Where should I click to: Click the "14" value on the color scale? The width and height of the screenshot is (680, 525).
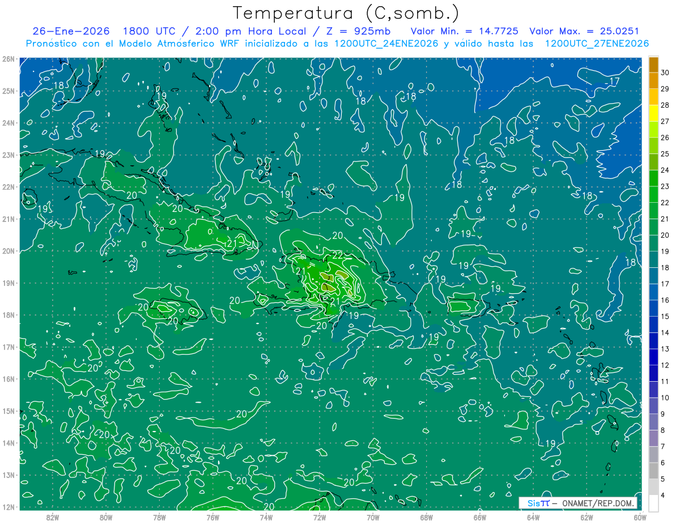[665, 332]
